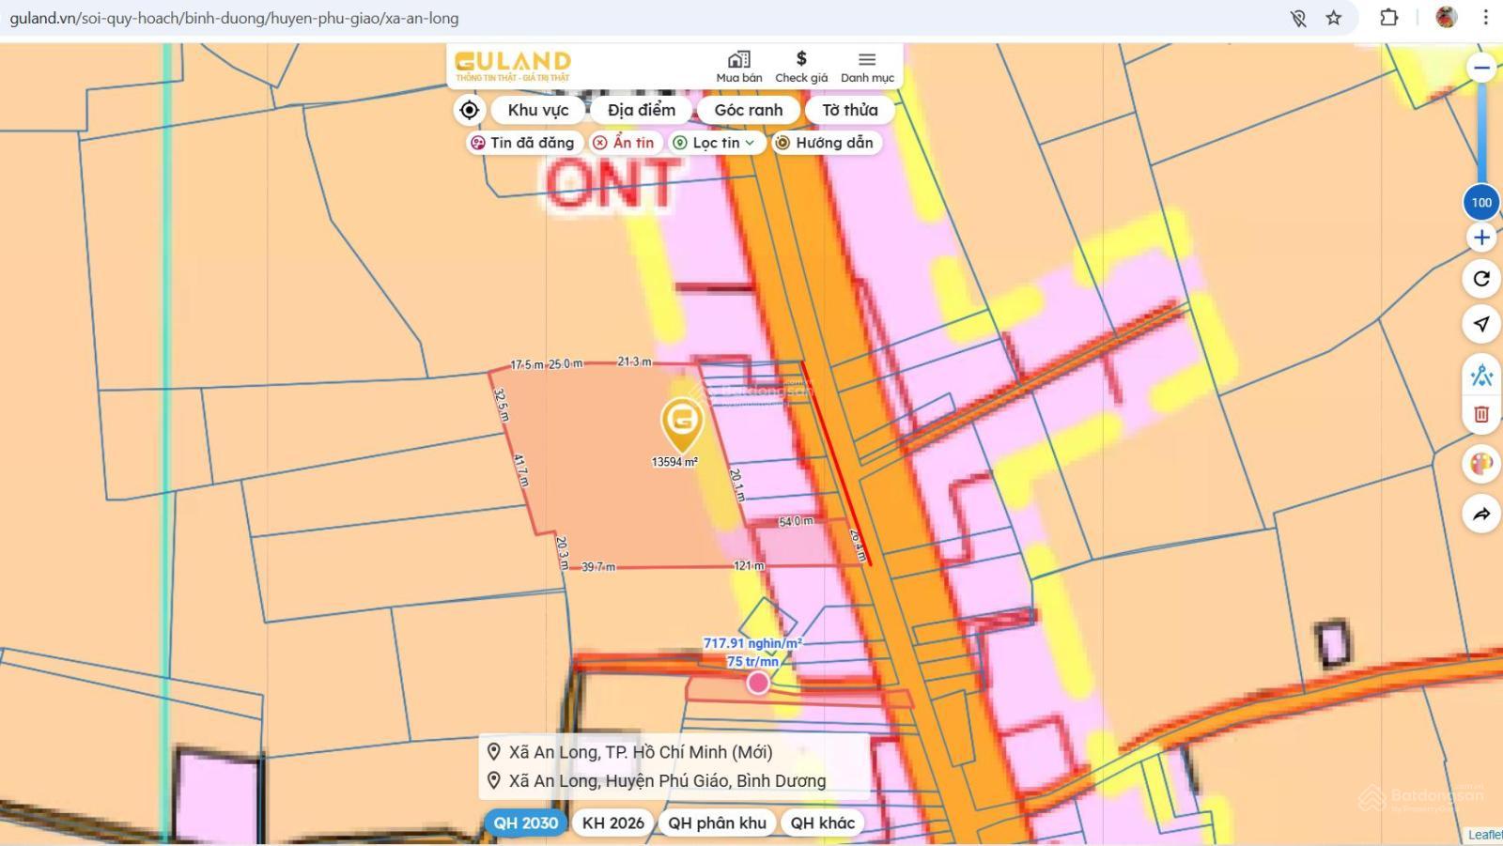The height and width of the screenshot is (846, 1503).
Task: Select the QH phân khu tab
Action: (717, 823)
